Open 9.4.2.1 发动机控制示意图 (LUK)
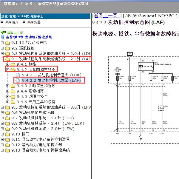The image size is (179, 179). click(52, 75)
